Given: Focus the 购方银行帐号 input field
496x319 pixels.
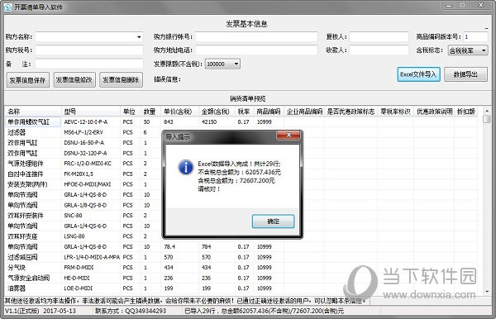Looking at the screenshot, I should click(x=256, y=36).
